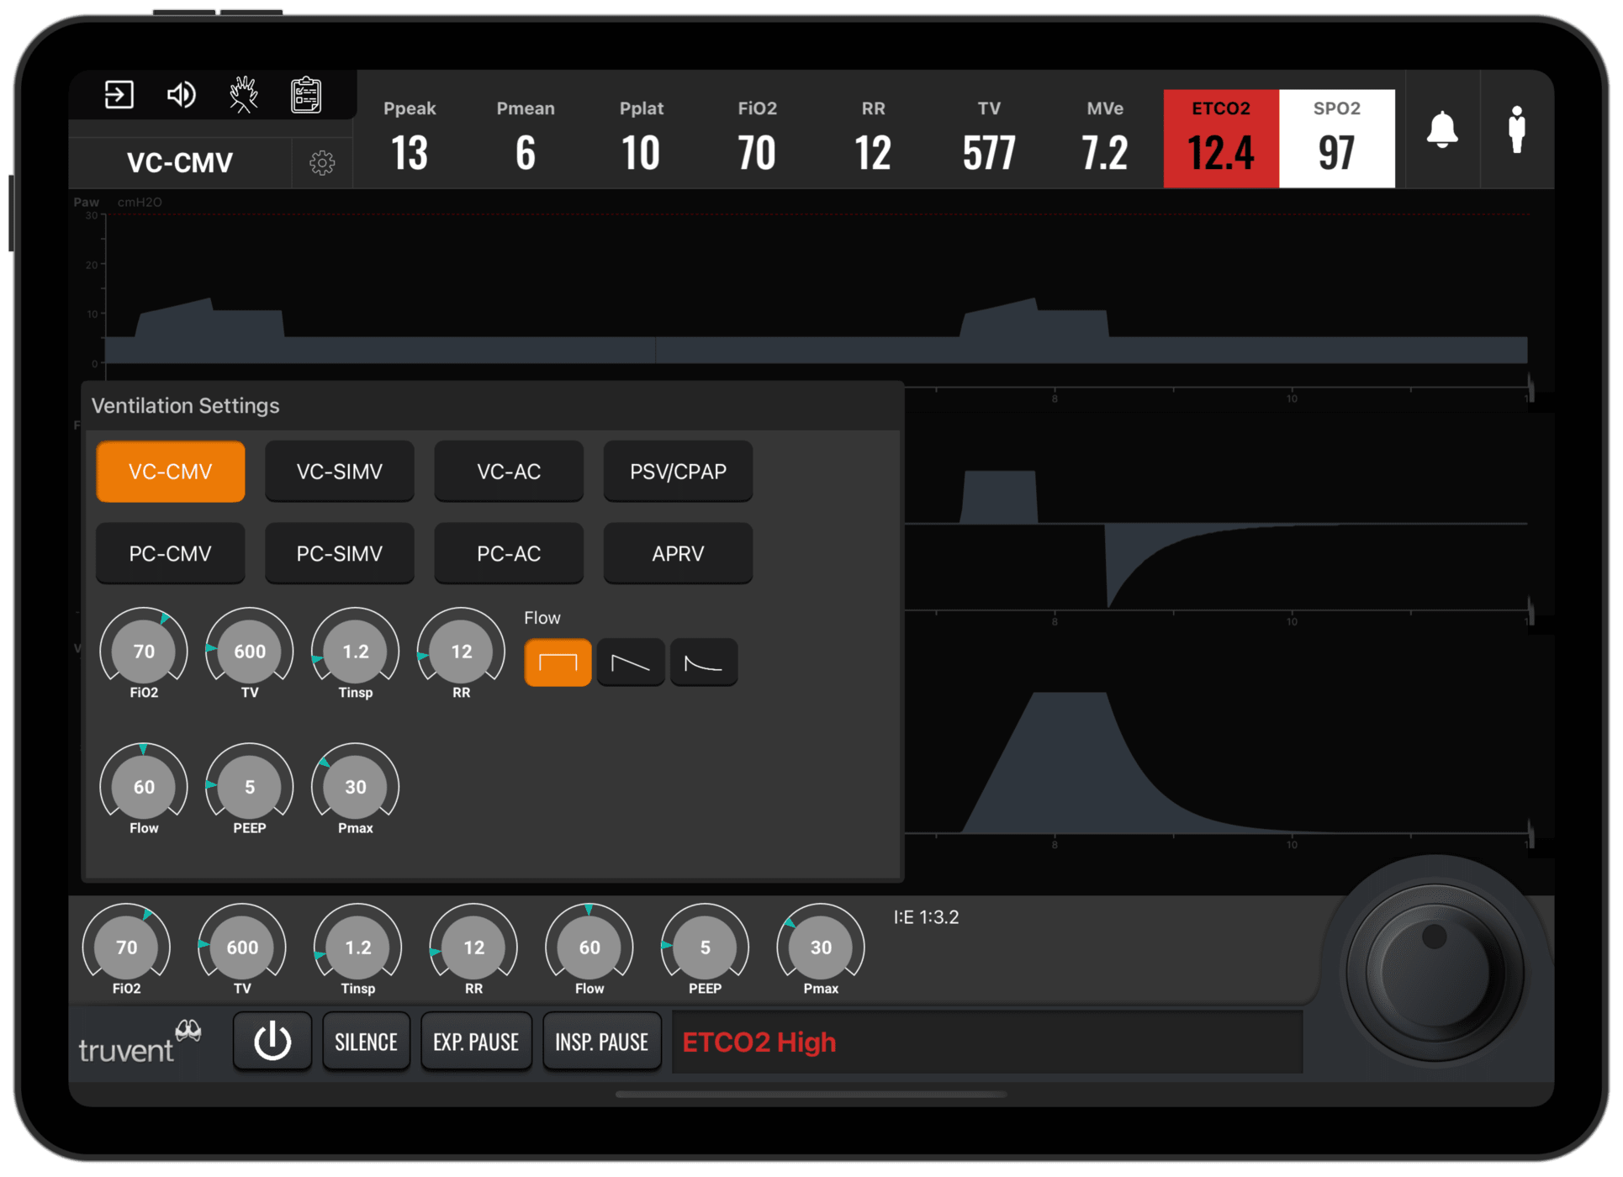Select VC-SIMV ventilation mode
The width and height of the screenshot is (1623, 1177).
pyautogui.click(x=340, y=472)
